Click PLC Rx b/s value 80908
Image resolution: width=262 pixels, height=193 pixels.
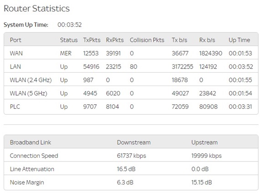pos(209,107)
